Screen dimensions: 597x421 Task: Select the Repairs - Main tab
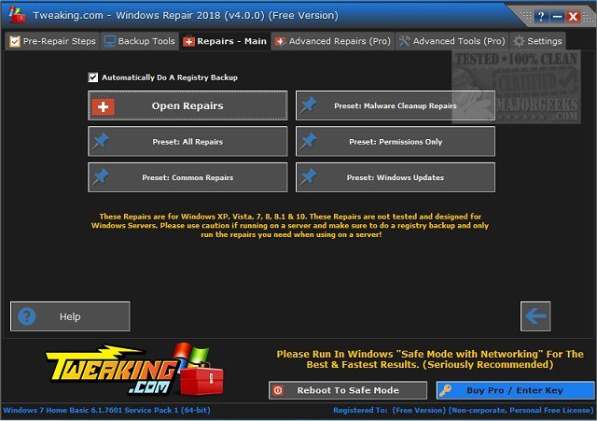pyautogui.click(x=225, y=41)
